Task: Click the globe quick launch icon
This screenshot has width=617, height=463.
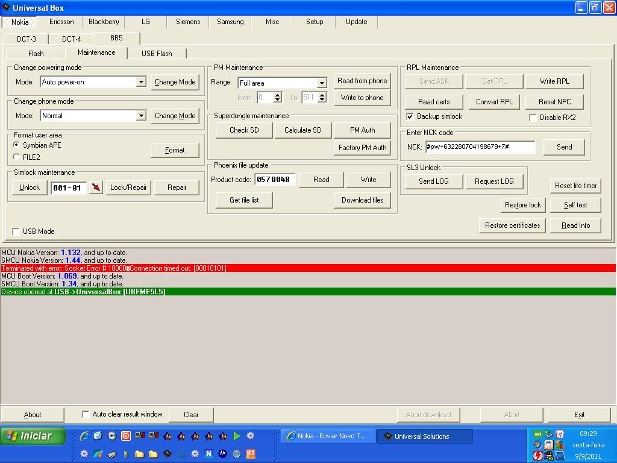Action: [x=236, y=453]
